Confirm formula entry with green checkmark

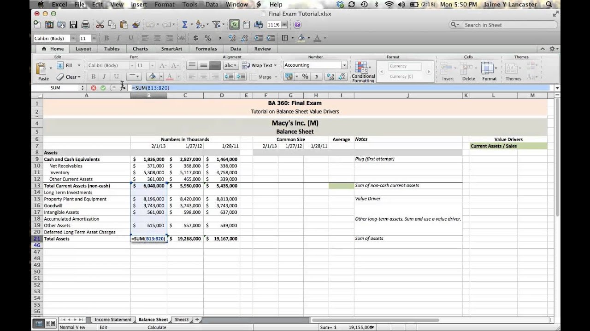(103, 88)
